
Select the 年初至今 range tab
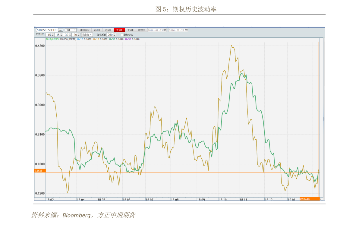(85, 30)
